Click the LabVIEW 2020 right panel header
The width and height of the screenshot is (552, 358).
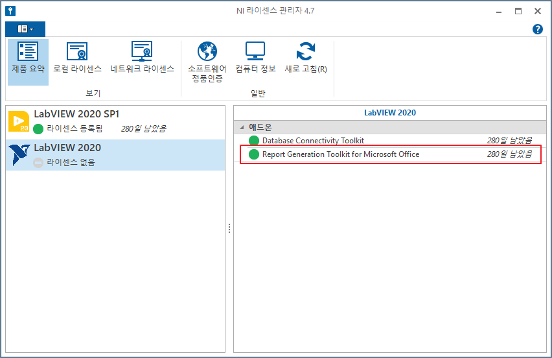(x=390, y=113)
